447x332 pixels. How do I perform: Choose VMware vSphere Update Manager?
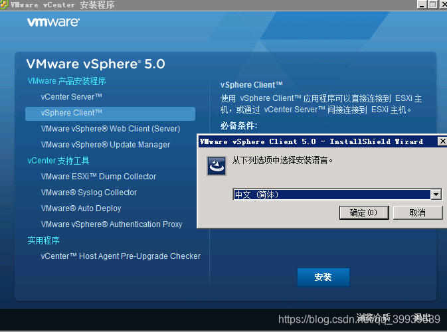106,145
